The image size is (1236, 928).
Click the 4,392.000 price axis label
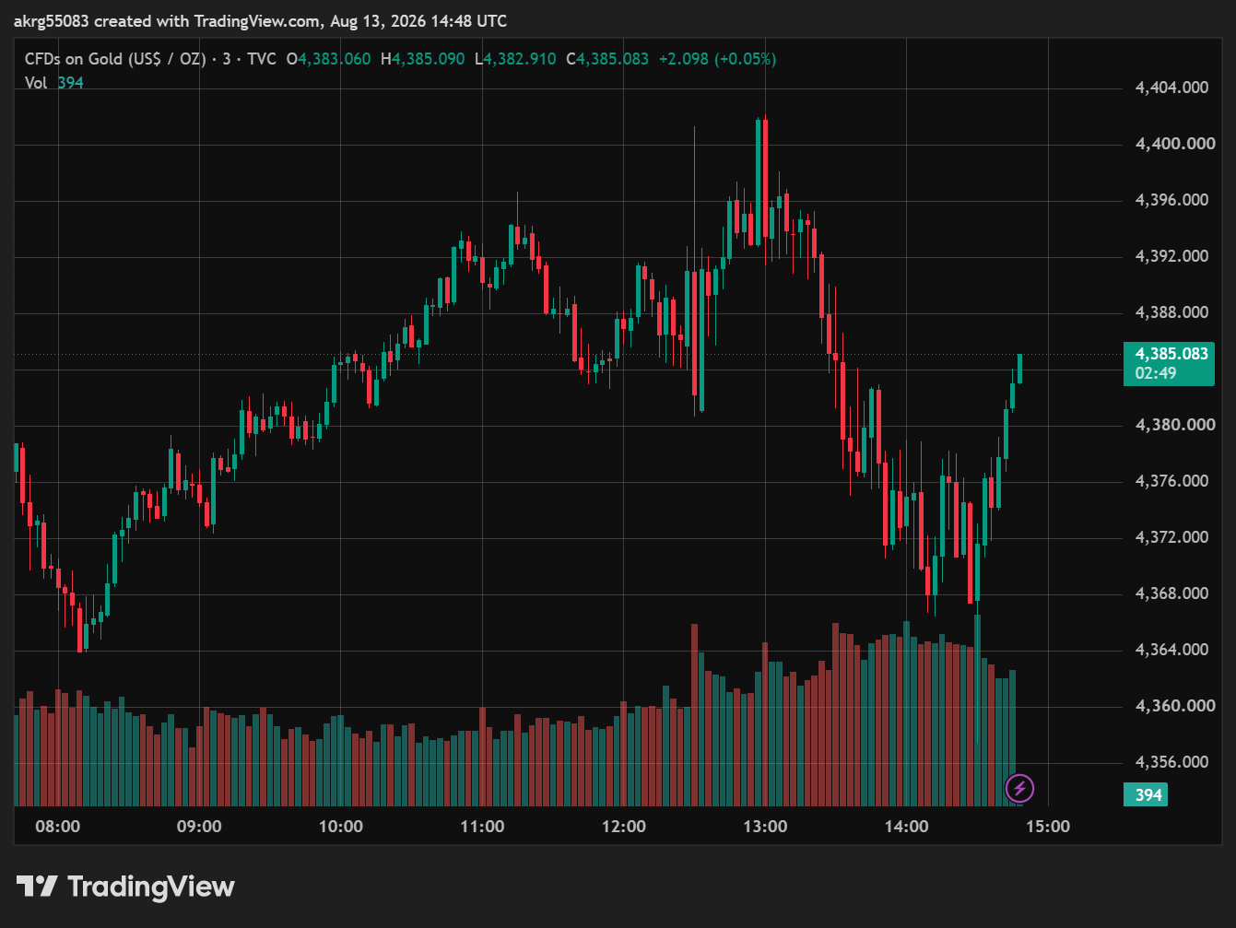(1171, 256)
